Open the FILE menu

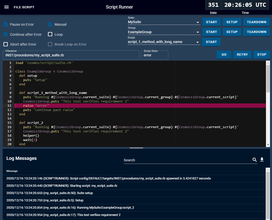[x=17, y=7]
